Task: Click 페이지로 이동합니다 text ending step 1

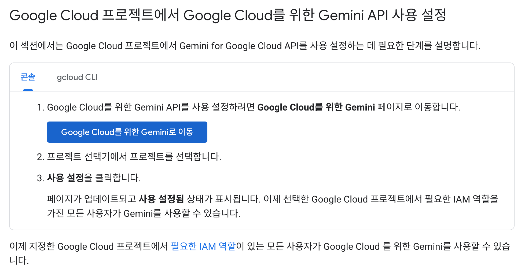Action: (x=419, y=107)
